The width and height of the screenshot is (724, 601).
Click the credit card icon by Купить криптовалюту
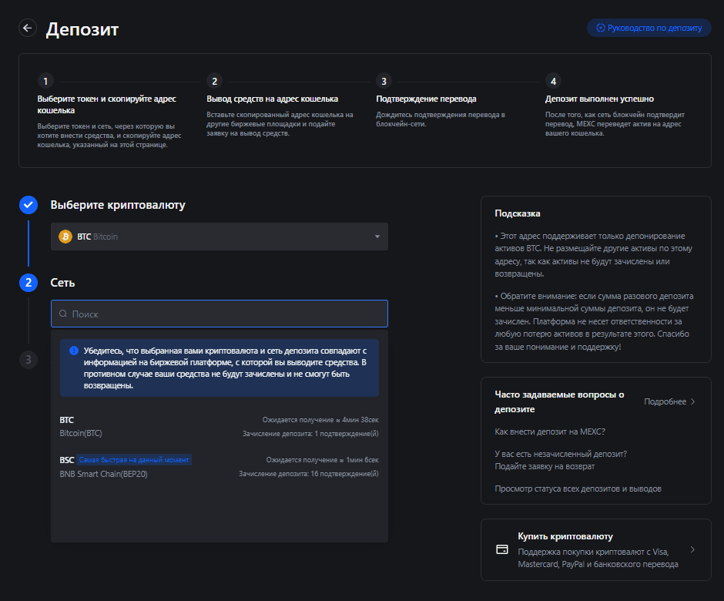coord(502,549)
